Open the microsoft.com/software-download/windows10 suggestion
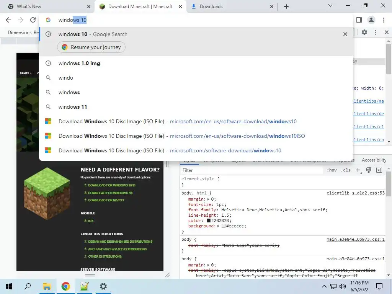 coord(196,150)
